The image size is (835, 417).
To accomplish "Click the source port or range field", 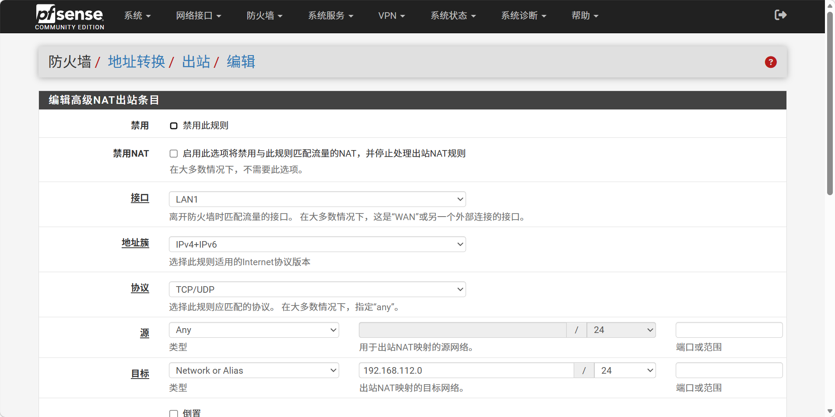I will [729, 330].
